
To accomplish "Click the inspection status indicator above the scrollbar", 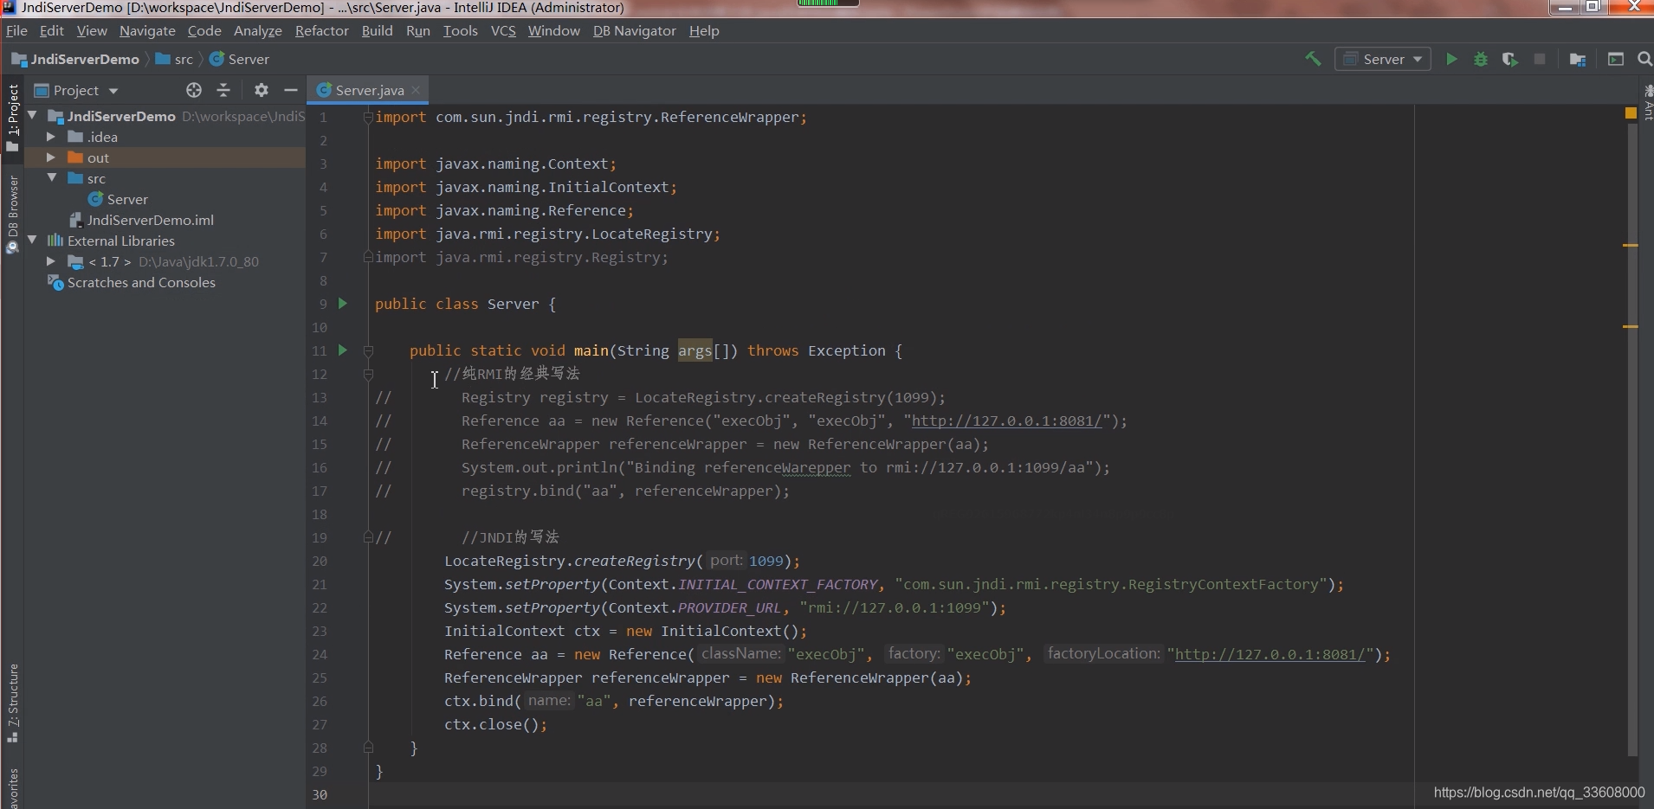I will [x=1631, y=113].
